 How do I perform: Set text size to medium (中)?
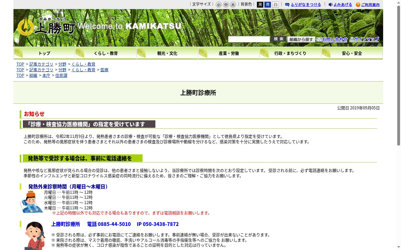click(226, 5)
